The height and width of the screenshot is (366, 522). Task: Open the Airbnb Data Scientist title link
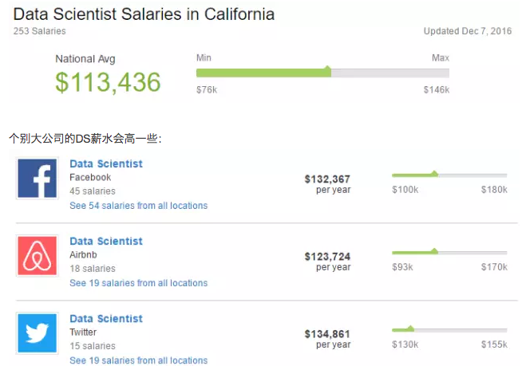point(106,242)
